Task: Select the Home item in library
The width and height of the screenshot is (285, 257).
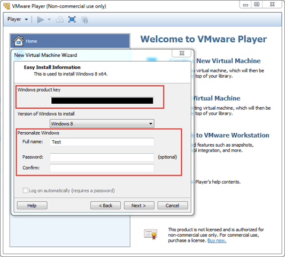Action: 70,41
